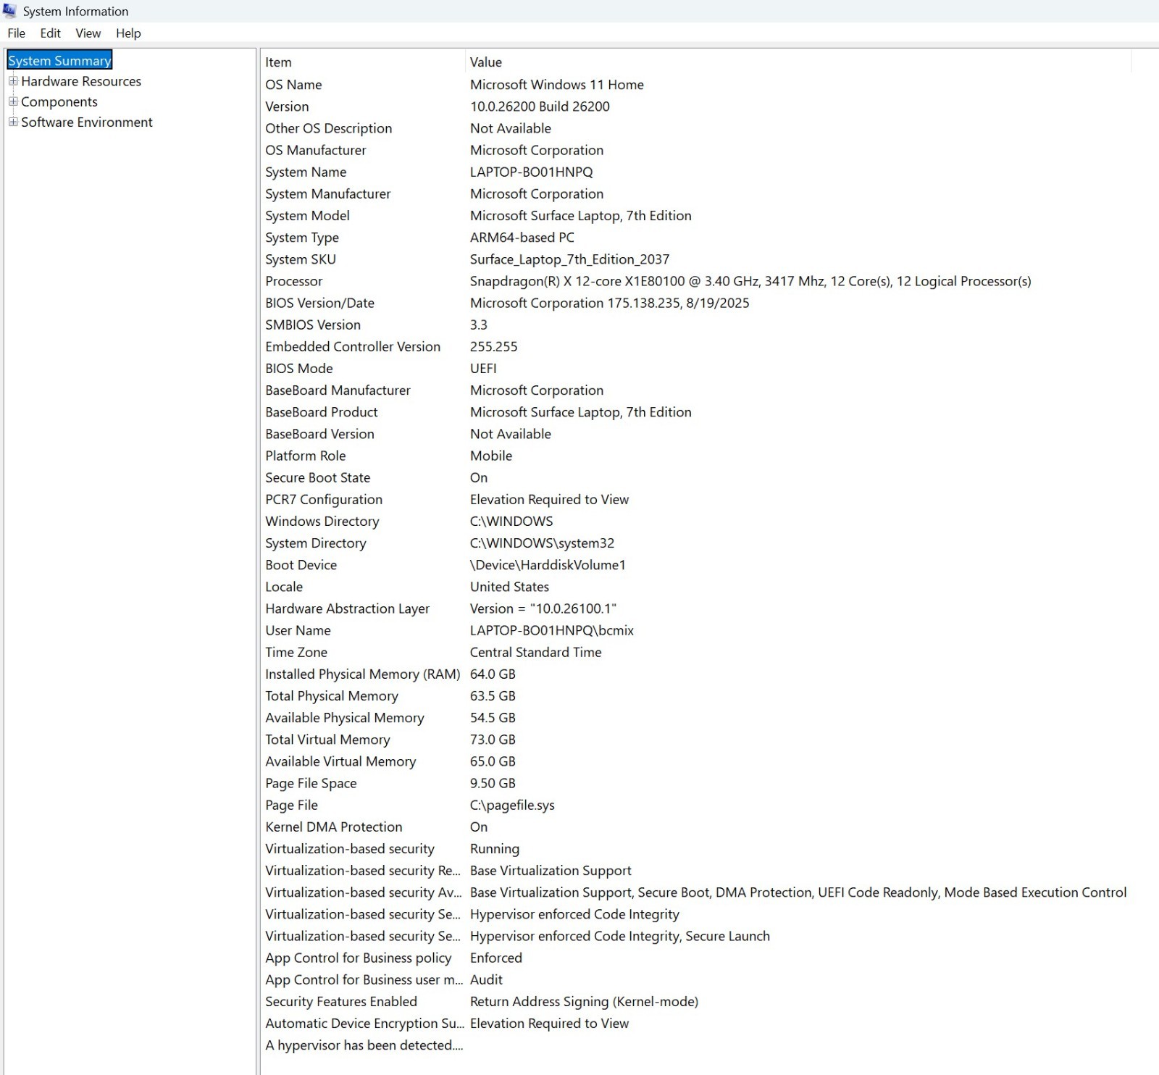Select the Hardware Resources tree item
This screenshot has height=1075, width=1159.
(x=81, y=81)
